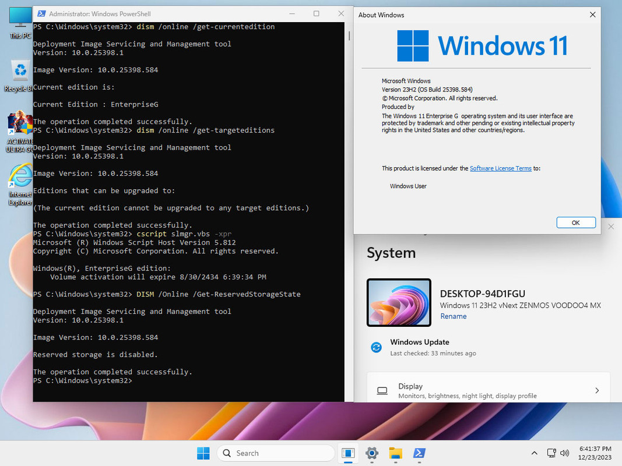
Task: Open File Explorer from the taskbar
Action: 395,453
